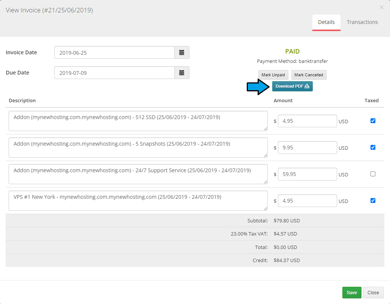Edit the 9.95 Snapshots amount

[307, 148]
